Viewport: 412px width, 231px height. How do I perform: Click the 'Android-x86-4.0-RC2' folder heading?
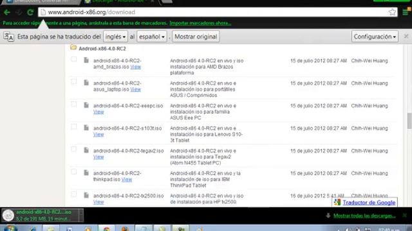102,49
